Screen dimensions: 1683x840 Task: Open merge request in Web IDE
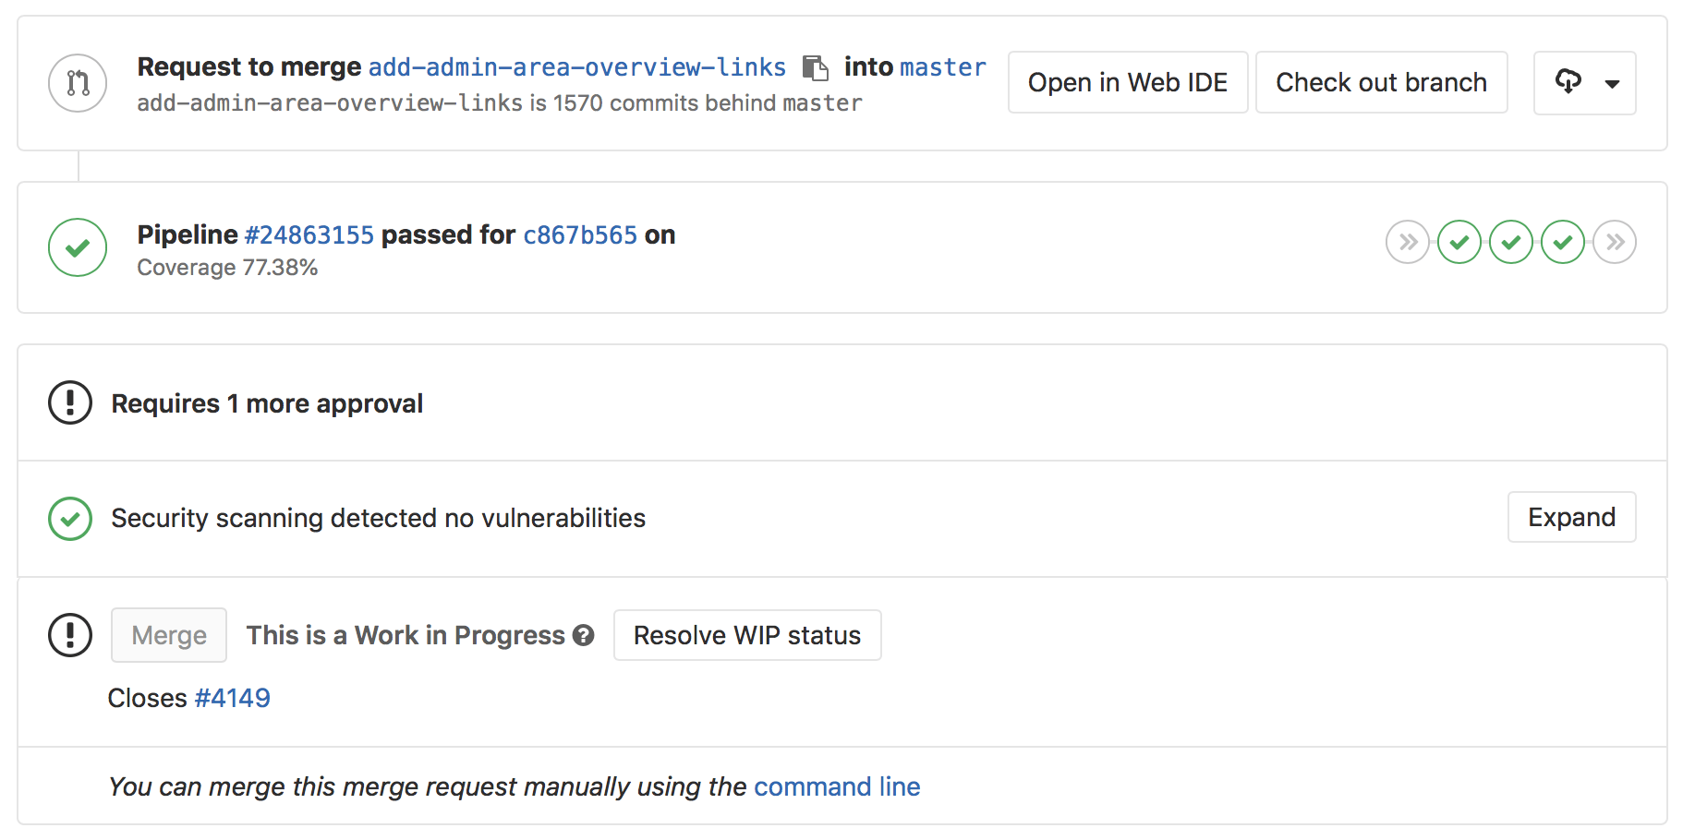(x=1127, y=82)
